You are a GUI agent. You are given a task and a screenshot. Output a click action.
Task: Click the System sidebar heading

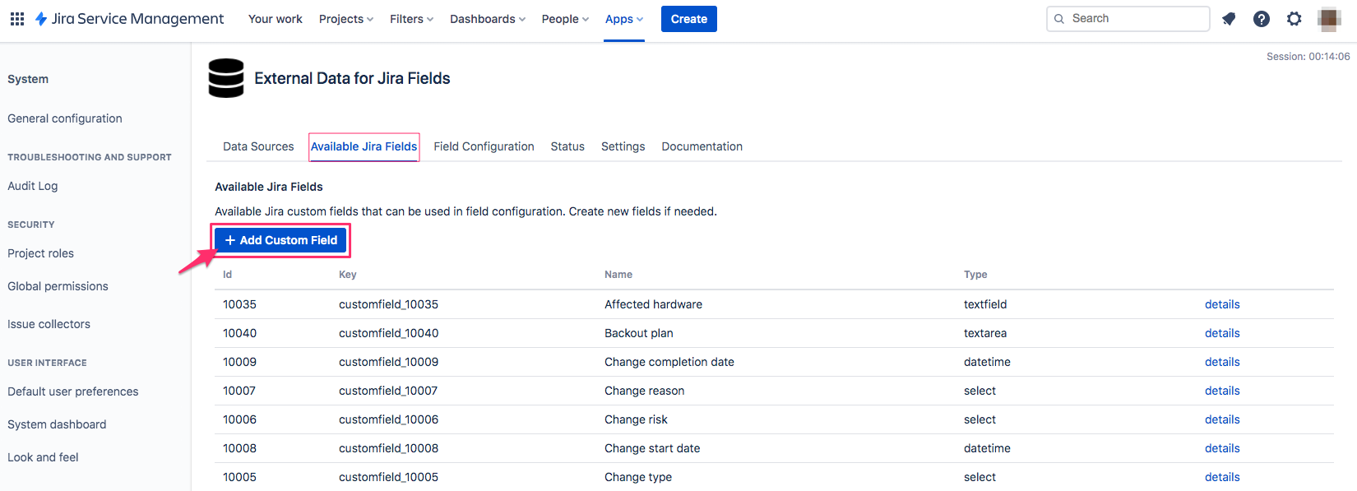coord(28,79)
